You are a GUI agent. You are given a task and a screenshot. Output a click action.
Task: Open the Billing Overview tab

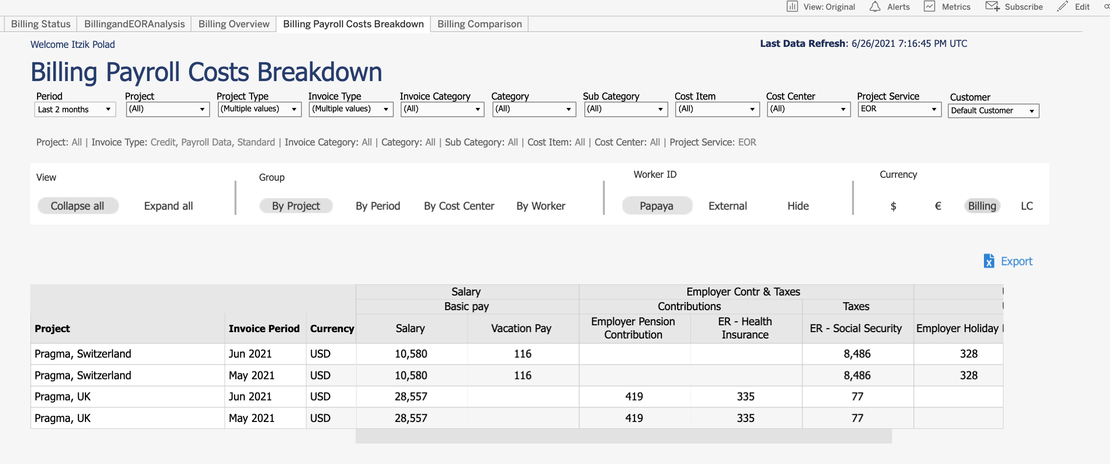[234, 23]
